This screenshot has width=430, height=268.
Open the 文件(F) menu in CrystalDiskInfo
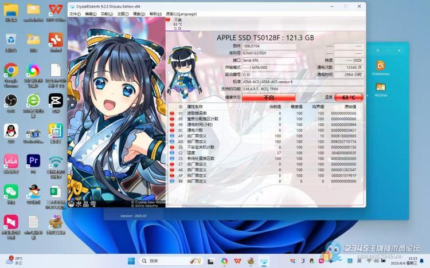pyautogui.click(x=75, y=14)
